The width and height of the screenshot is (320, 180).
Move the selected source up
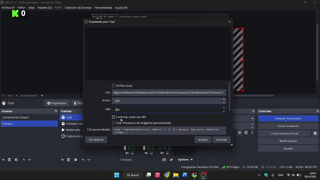83,160
